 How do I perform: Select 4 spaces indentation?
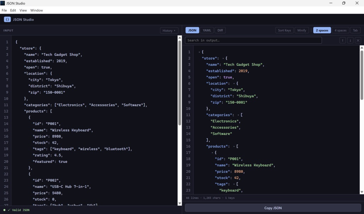click(x=340, y=30)
